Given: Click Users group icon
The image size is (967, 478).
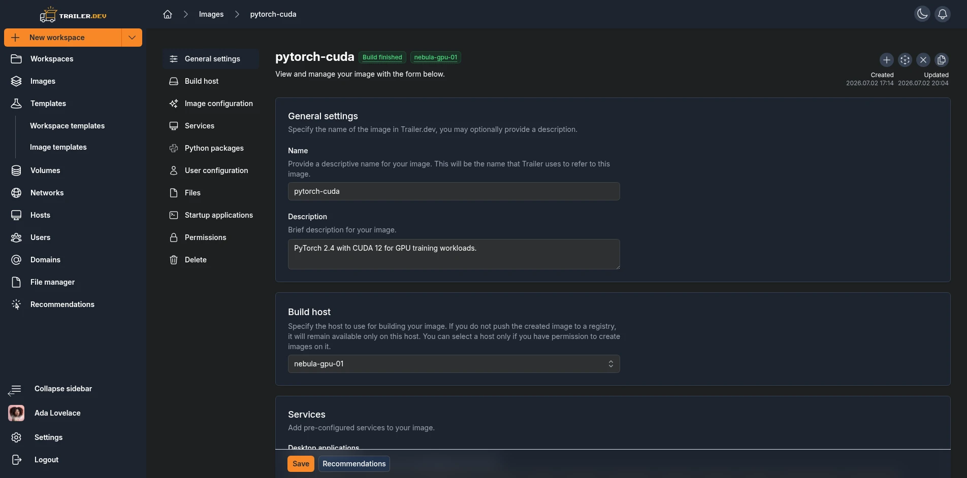Looking at the screenshot, I should (16, 237).
